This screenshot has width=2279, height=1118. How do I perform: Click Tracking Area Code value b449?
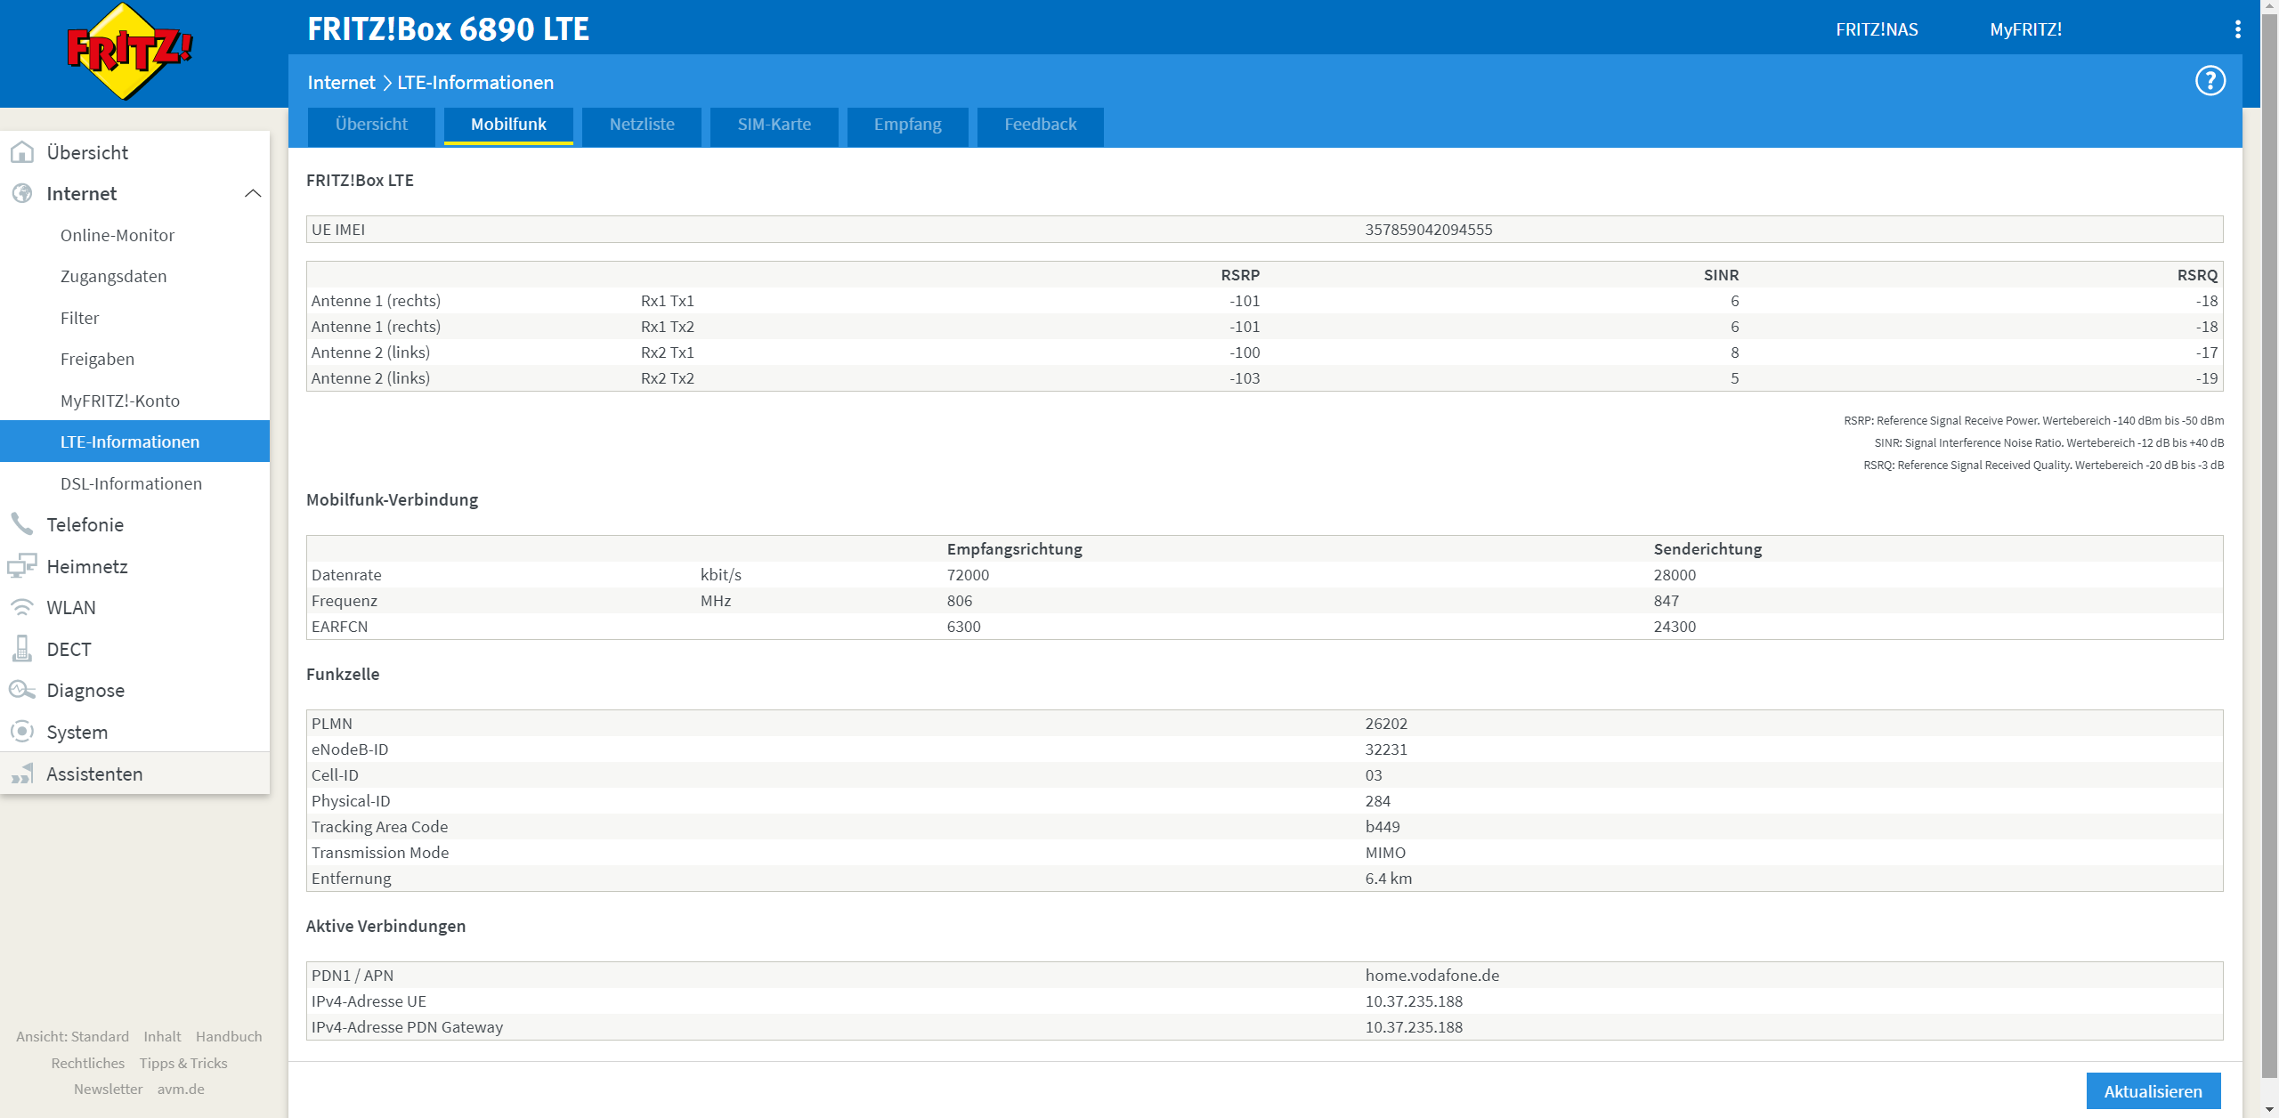[x=1383, y=827]
